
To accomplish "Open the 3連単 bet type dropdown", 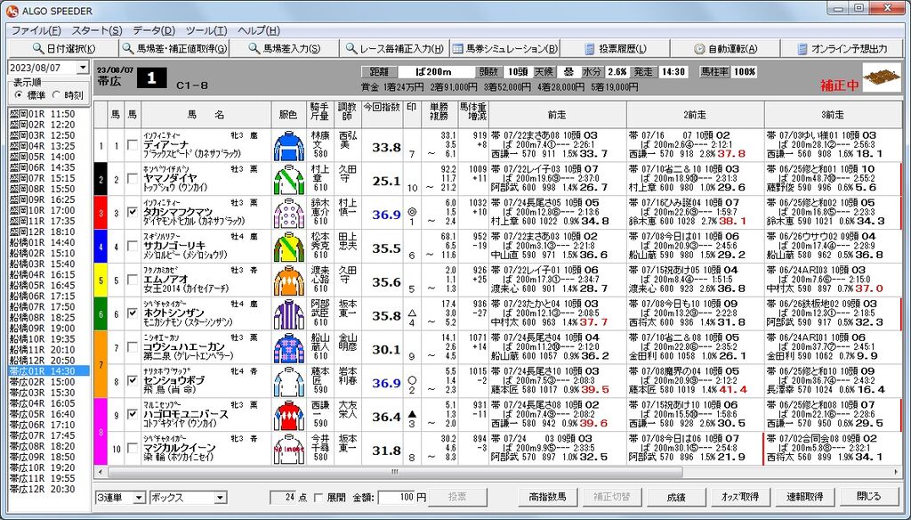I will (x=139, y=498).
